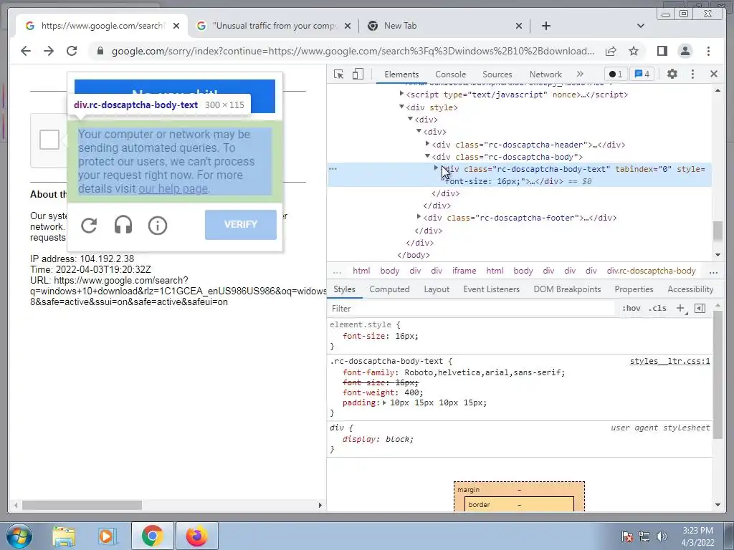Open the DOM Breakpoints tab
Viewport: 734px width, 550px height.
point(567,289)
